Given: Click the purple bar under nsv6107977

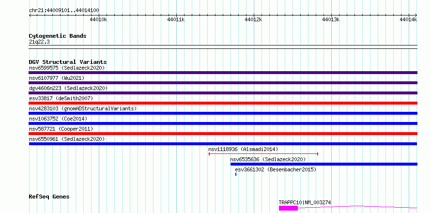Looking at the screenshot, I should click(223, 83).
